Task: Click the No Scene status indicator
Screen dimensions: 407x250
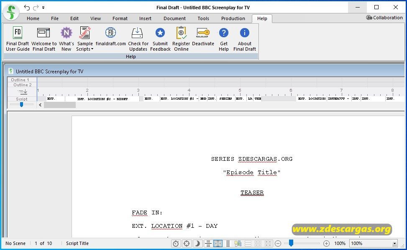Action: point(15,243)
